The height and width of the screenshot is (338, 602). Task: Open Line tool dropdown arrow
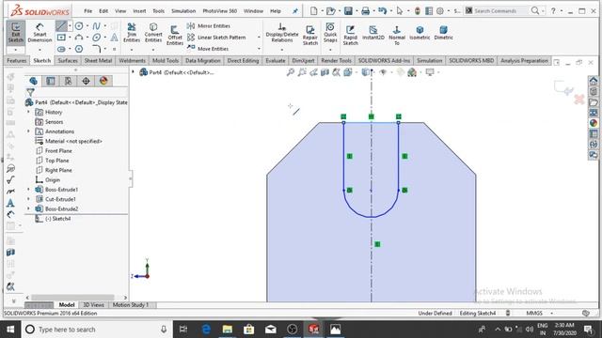click(70, 26)
